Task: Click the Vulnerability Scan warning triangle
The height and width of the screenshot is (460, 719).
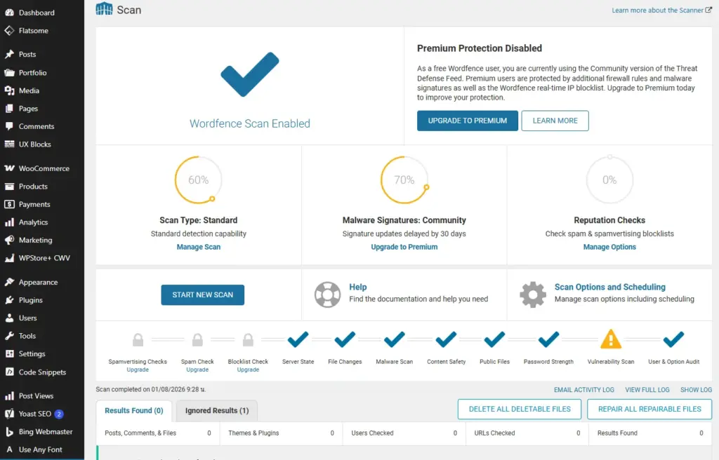Action: click(x=611, y=339)
